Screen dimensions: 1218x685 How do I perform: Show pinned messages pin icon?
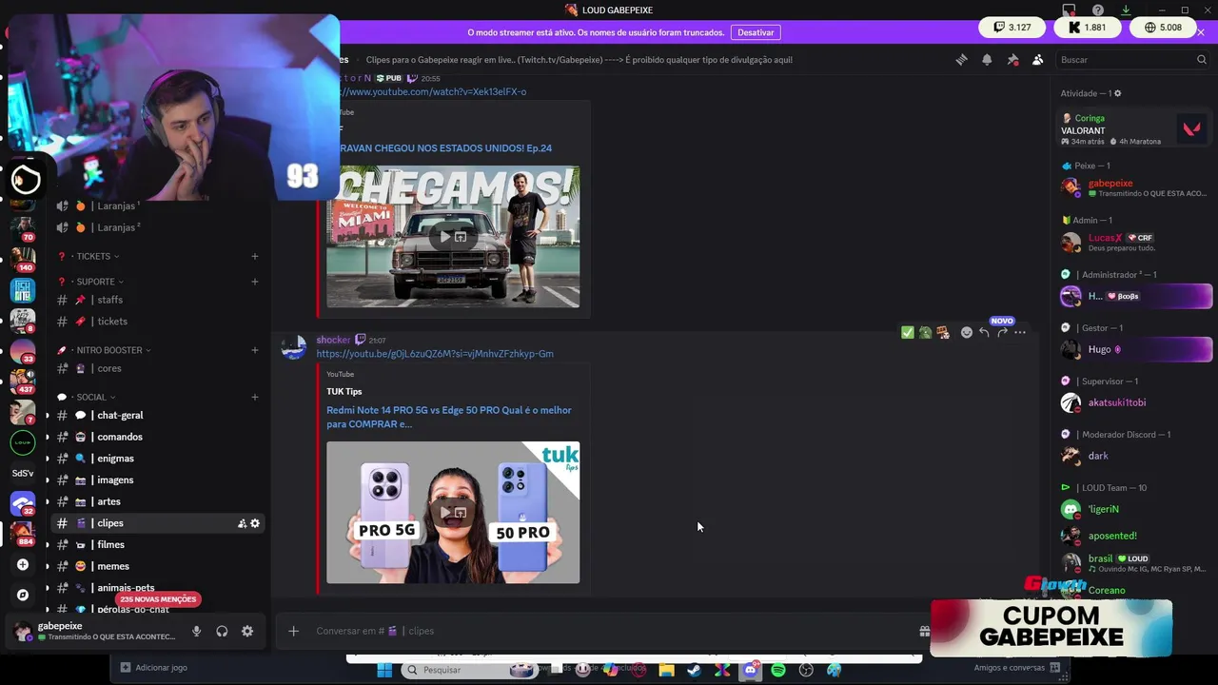point(1012,59)
